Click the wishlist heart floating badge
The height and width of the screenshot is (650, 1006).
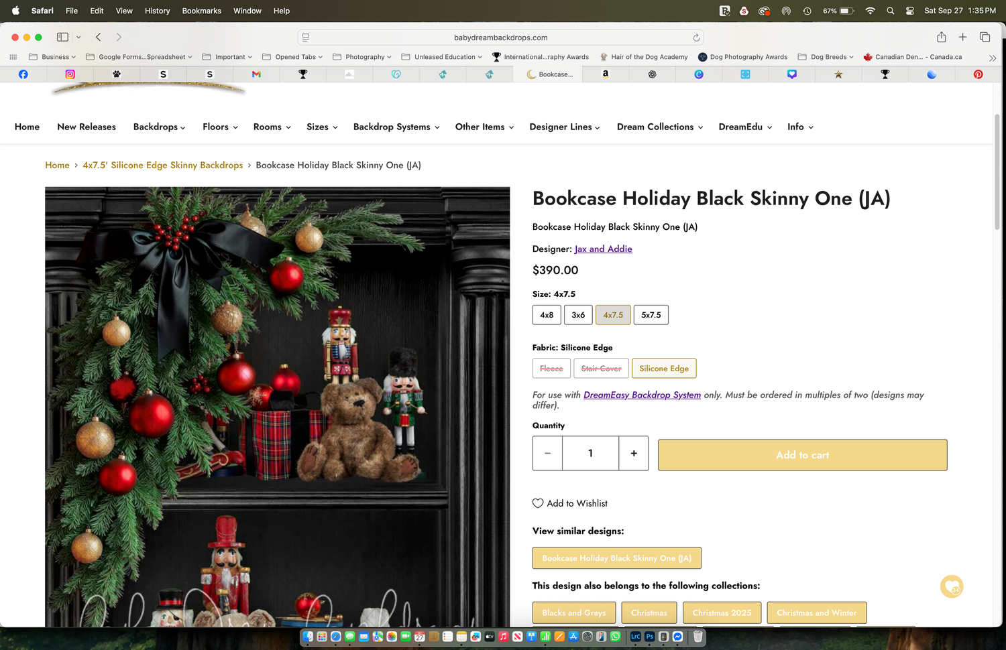[952, 587]
